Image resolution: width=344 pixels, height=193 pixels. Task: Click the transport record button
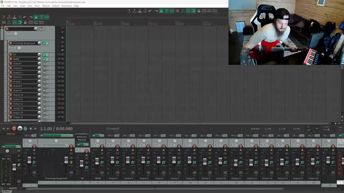(x=14, y=129)
